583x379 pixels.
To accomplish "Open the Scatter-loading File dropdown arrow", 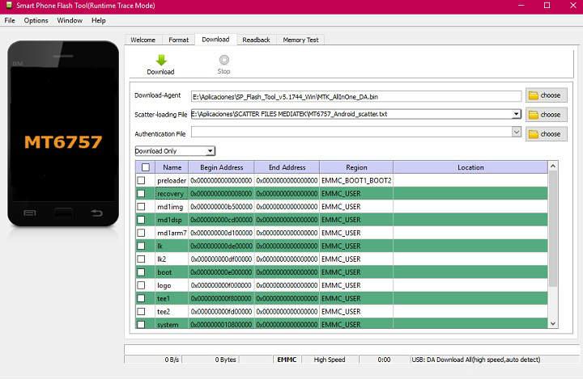I will click(516, 114).
